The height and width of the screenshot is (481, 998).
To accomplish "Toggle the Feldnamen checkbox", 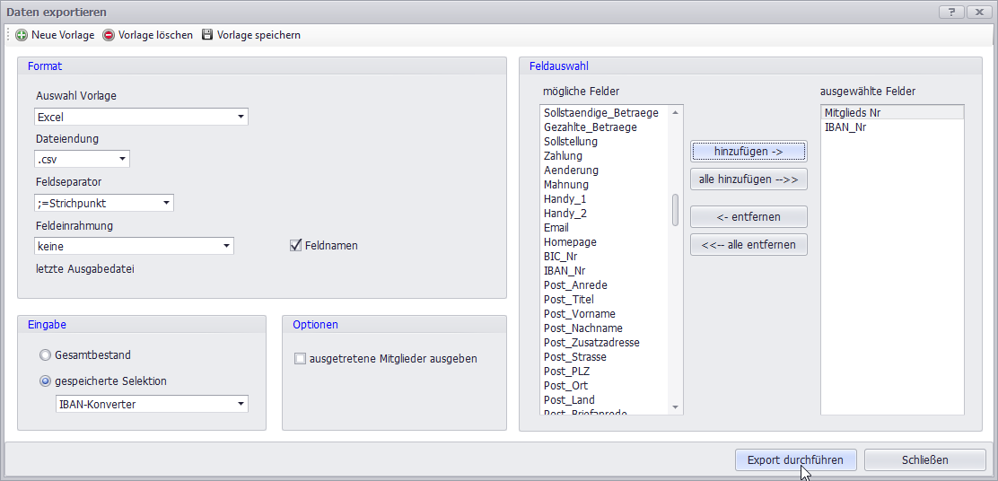I will point(295,245).
